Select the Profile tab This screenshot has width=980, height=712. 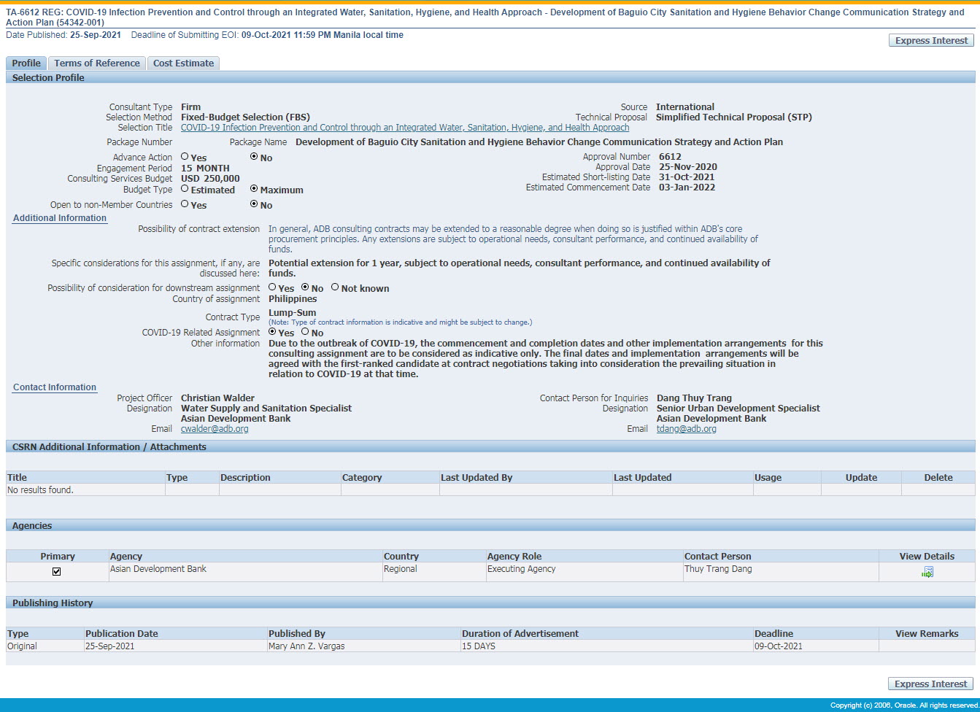[26, 63]
